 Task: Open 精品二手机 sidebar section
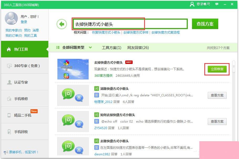(25, 115)
